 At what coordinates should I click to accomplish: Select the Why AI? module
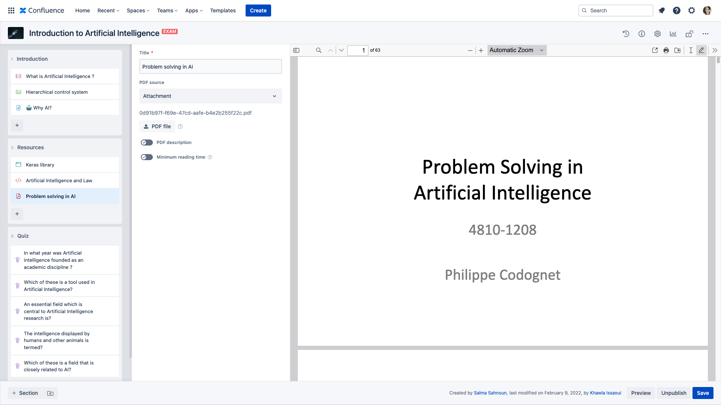pyautogui.click(x=65, y=108)
